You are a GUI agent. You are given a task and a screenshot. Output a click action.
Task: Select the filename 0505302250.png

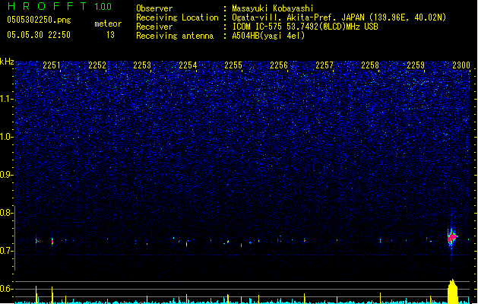click(x=39, y=21)
